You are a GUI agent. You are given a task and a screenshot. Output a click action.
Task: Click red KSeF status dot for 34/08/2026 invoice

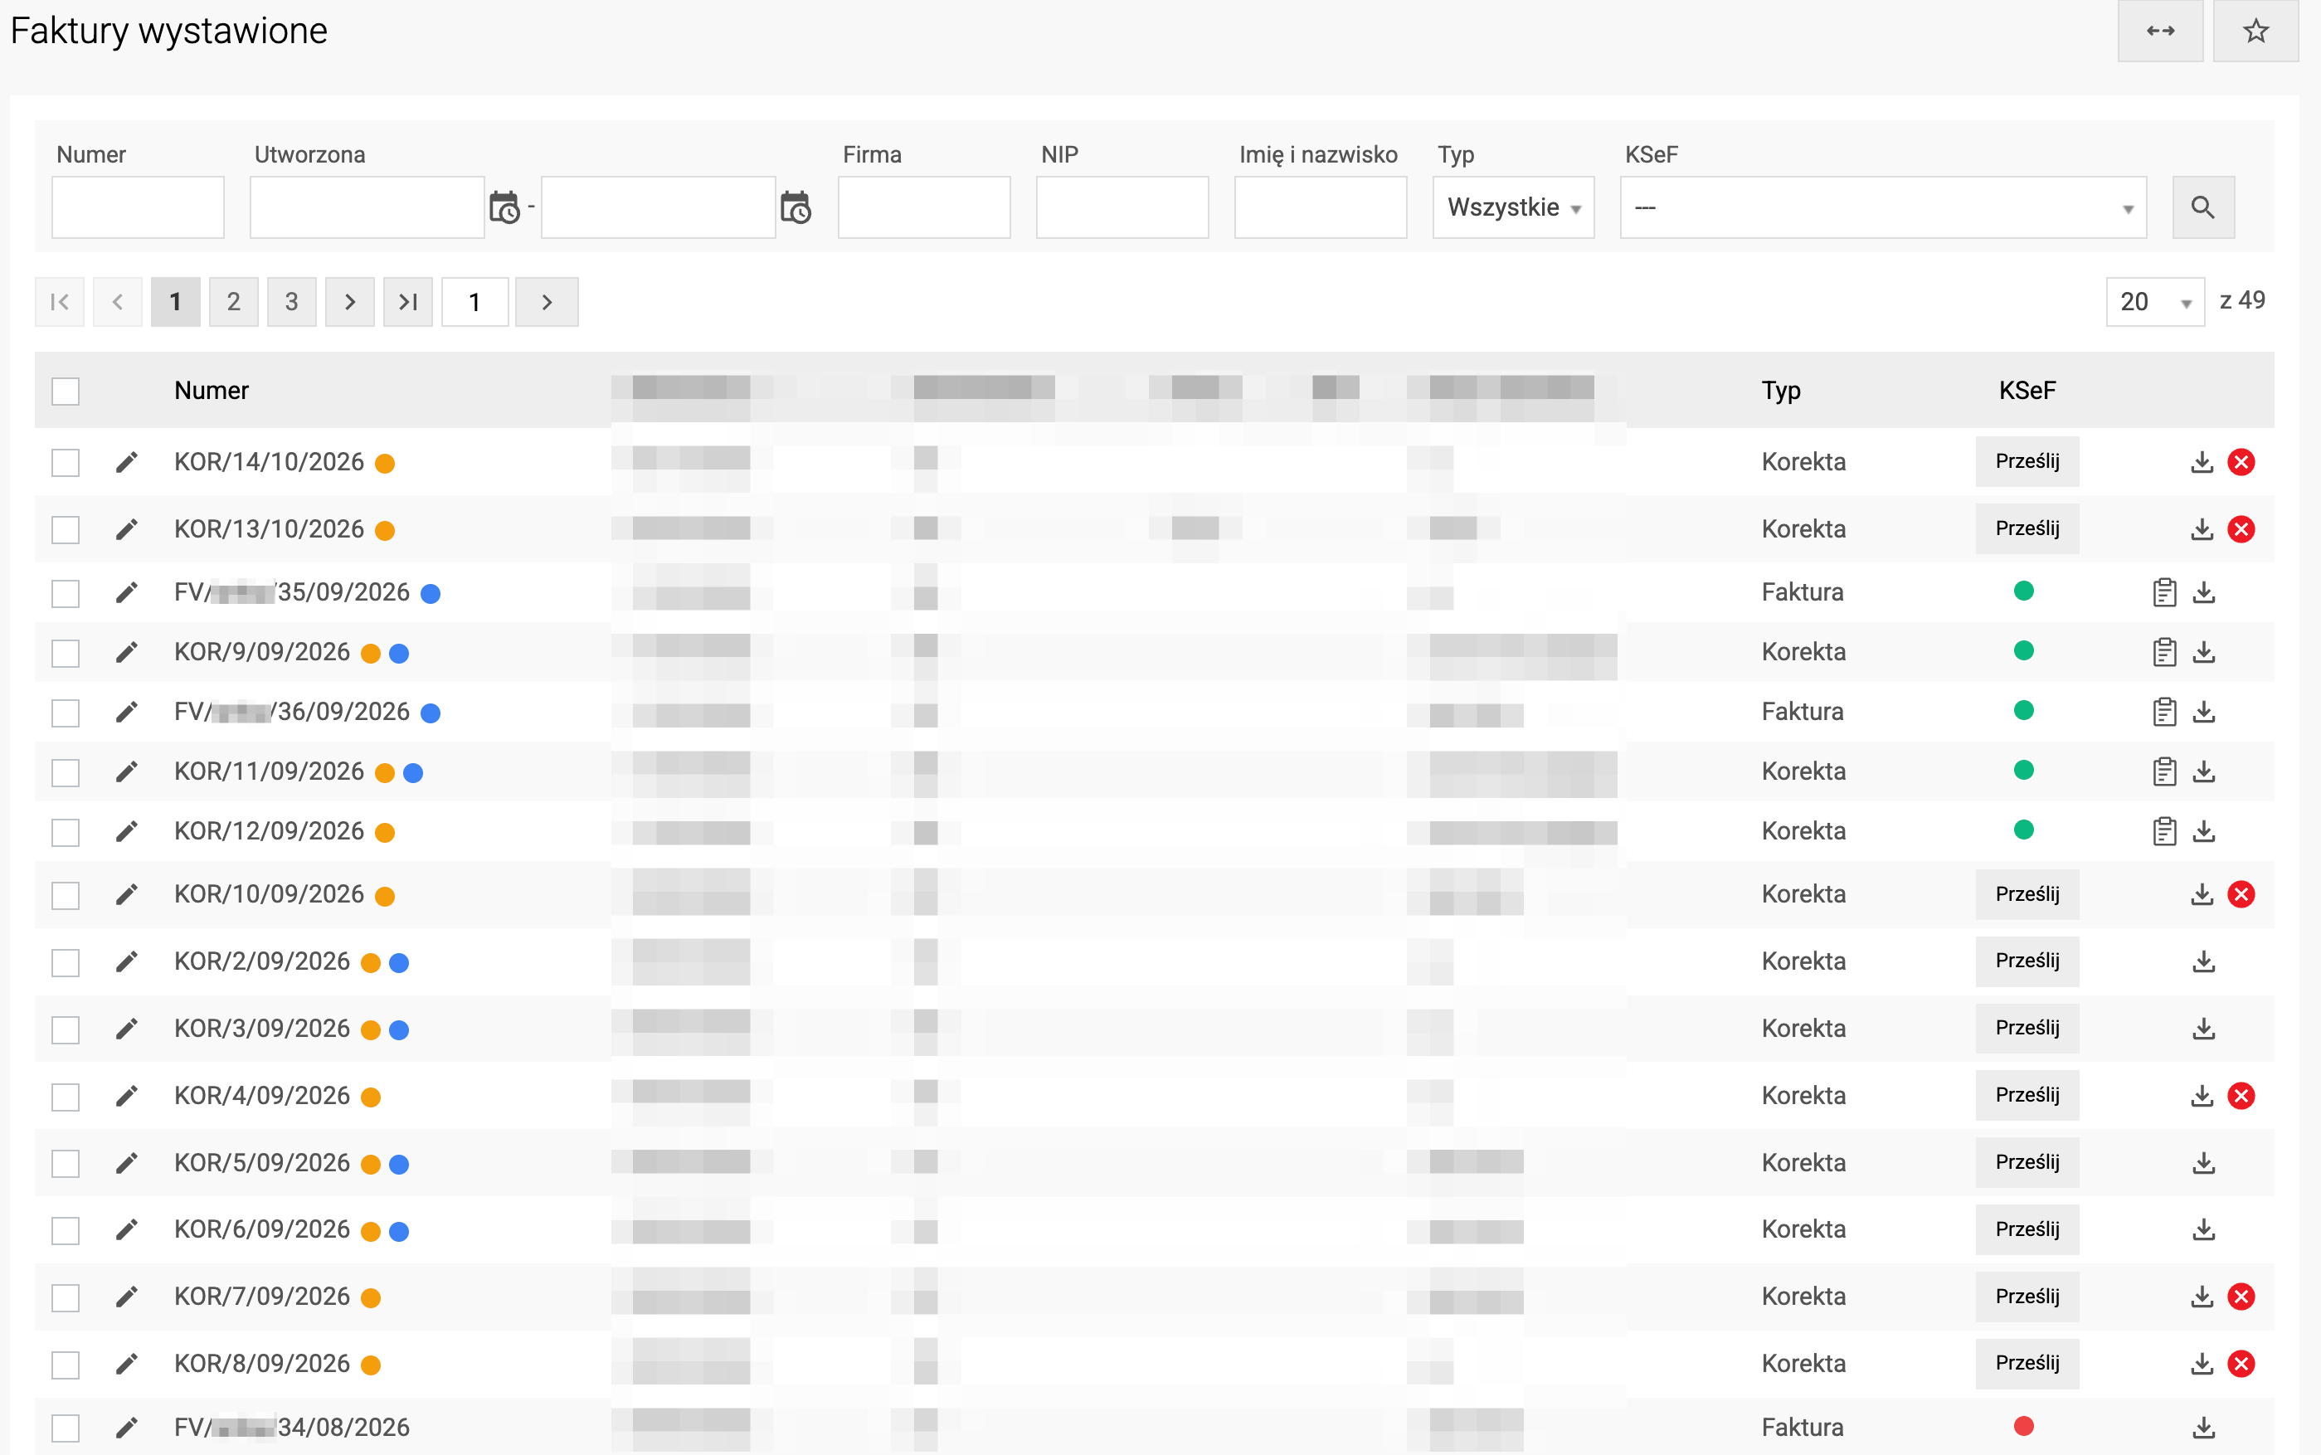click(x=2024, y=1426)
